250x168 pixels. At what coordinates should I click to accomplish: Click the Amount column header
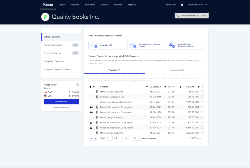tap(190, 87)
